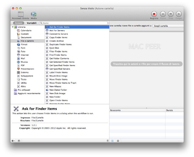The width and height of the screenshot is (194, 157).
Task: Select the New Folder action
Action: (77, 97)
